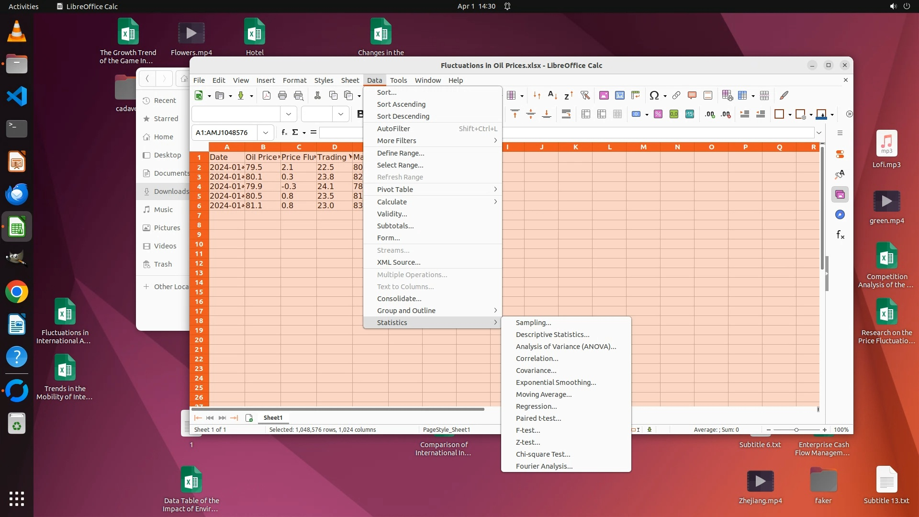Screen dimensions: 919x517
Task: Click the Insert Image toolbar icon
Action: pos(604,95)
